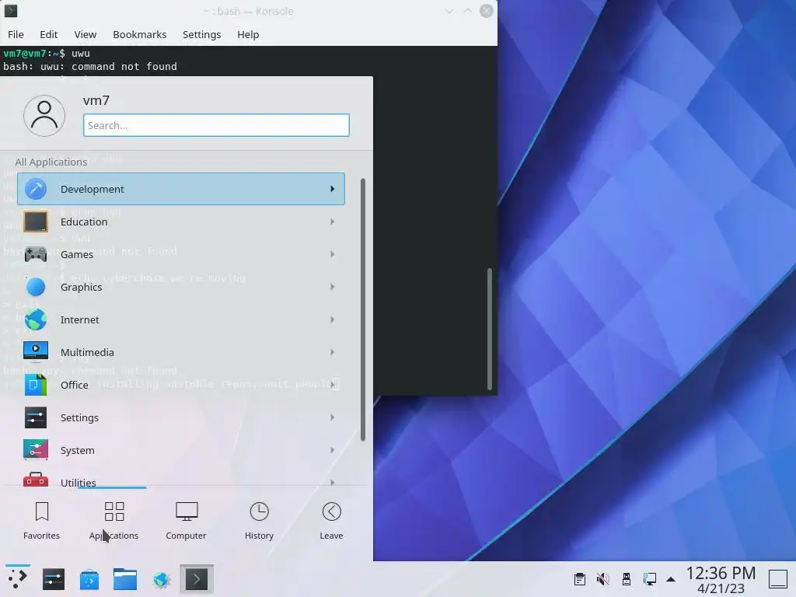Switch to the Applications tab
The width and height of the screenshot is (796, 597).
pyautogui.click(x=113, y=521)
